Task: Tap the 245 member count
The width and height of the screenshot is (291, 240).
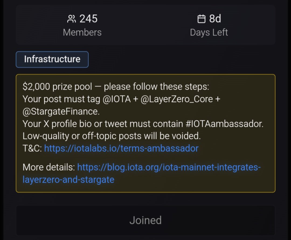Action: [x=88, y=19]
